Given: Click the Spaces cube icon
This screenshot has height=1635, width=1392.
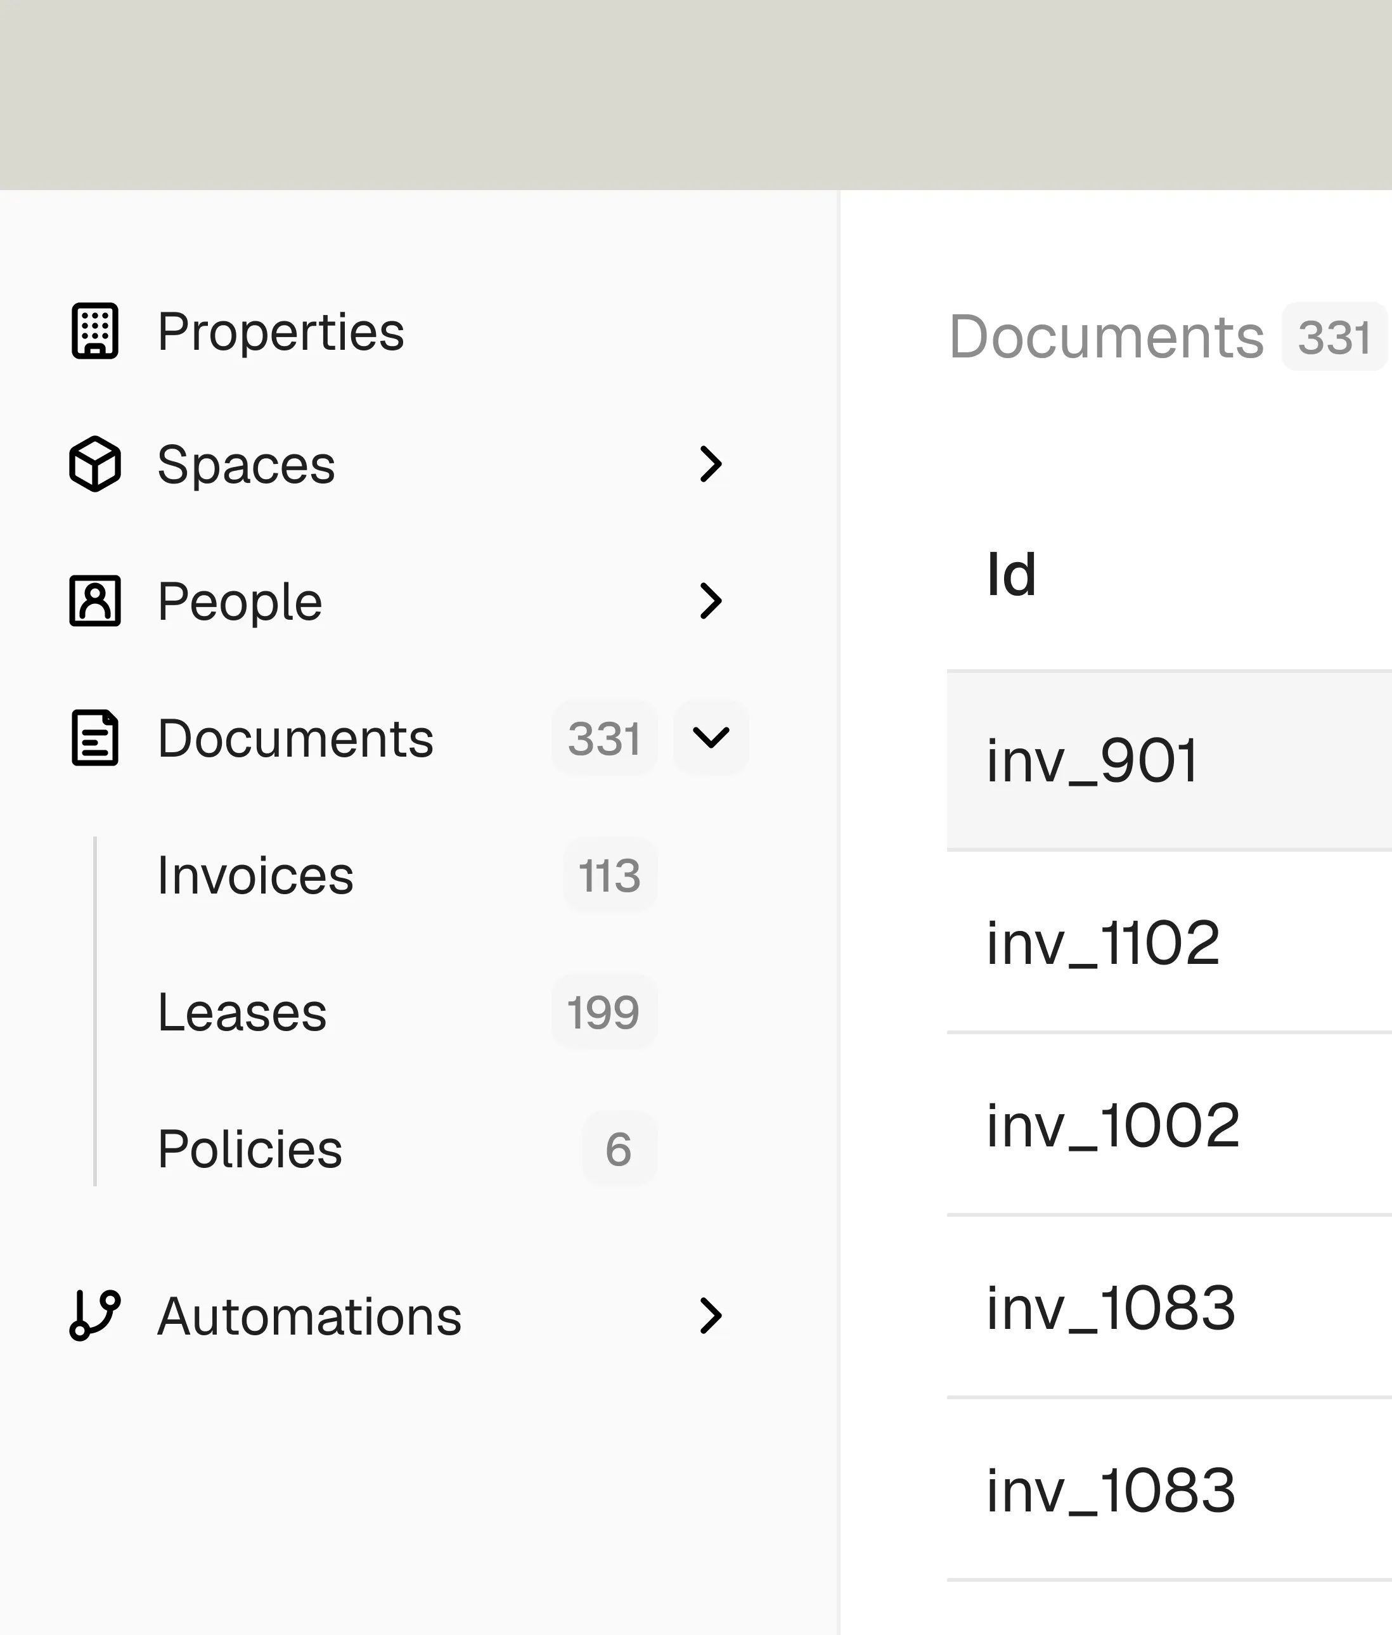Looking at the screenshot, I should (x=94, y=465).
